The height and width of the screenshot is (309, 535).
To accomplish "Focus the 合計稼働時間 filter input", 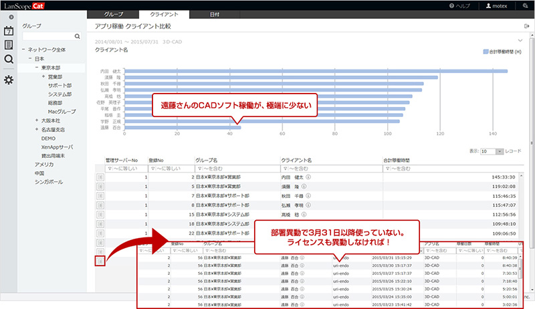I will 453,169.
